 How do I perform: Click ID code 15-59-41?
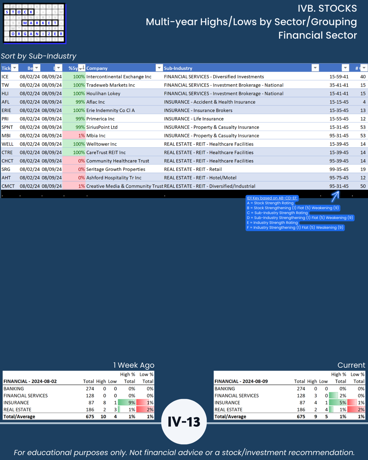(339, 77)
